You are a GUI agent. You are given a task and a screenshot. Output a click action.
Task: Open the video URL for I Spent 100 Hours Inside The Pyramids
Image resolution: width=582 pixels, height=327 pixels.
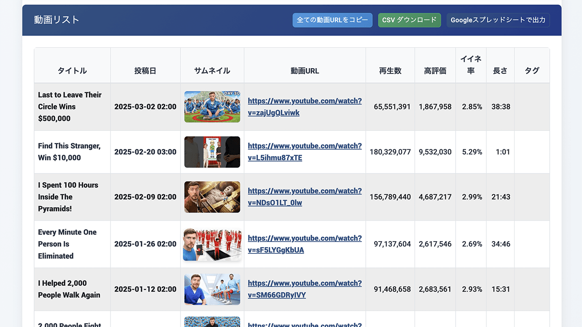305,197
